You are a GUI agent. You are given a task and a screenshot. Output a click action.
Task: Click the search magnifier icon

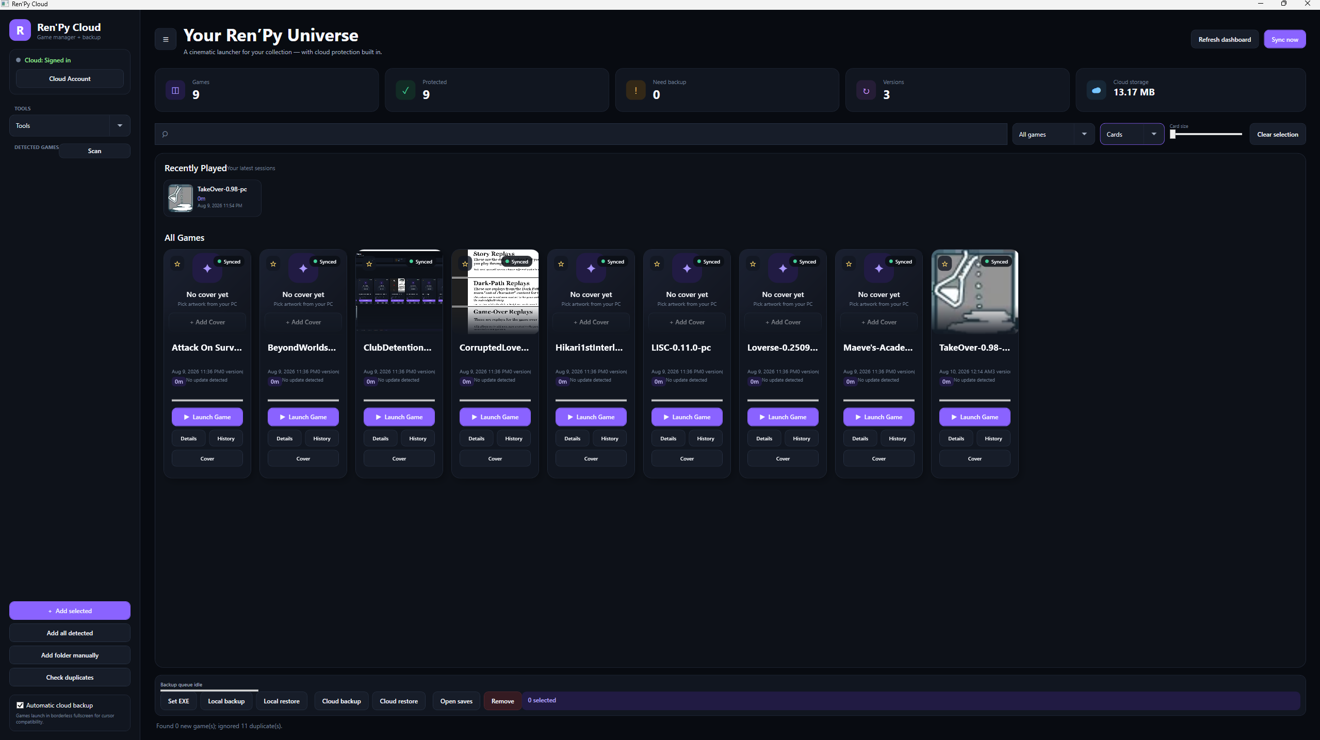tap(165, 134)
